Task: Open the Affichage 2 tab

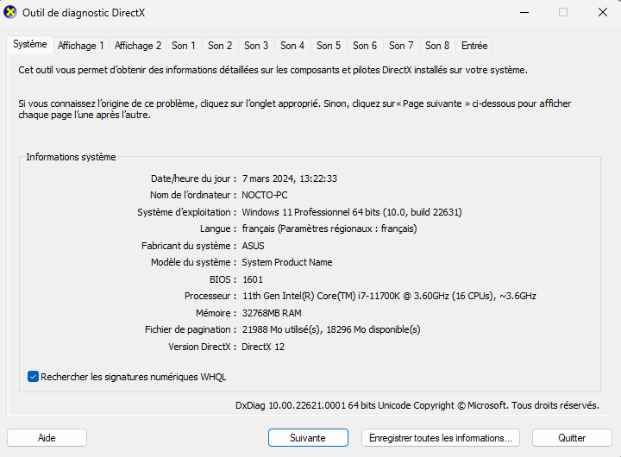Action: pyautogui.click(x=138, y=46)
